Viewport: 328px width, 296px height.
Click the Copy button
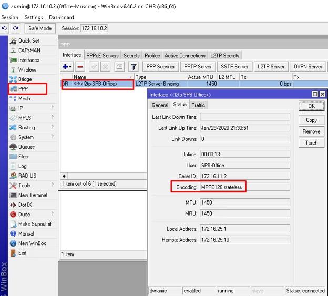[x=311, y=120]
